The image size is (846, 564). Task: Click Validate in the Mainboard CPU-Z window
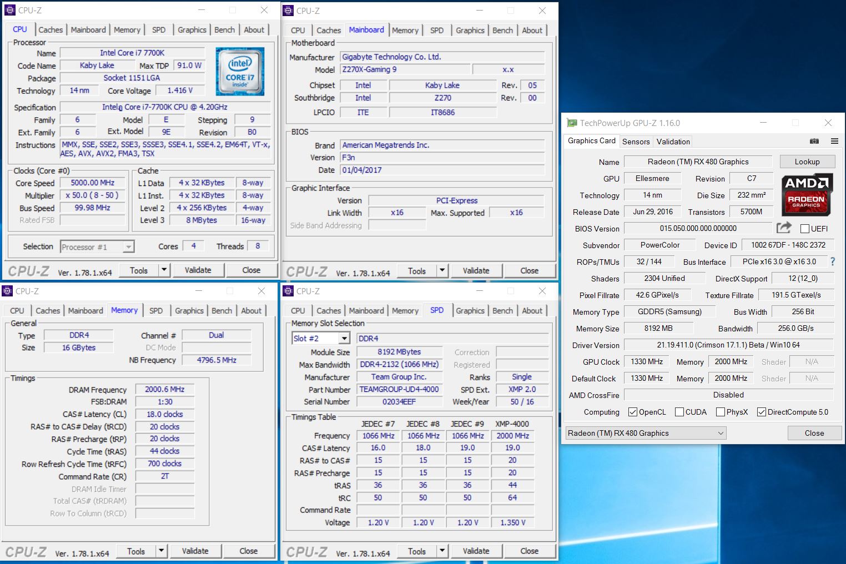pos(476,271)
